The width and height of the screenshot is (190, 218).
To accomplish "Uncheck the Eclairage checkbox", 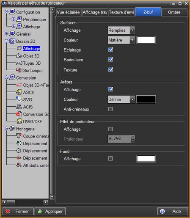I will click(110, 50).
